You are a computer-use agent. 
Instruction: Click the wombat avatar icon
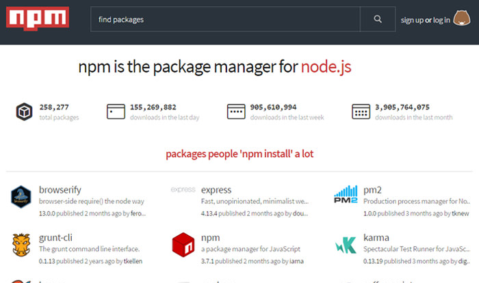coord(462,18)
